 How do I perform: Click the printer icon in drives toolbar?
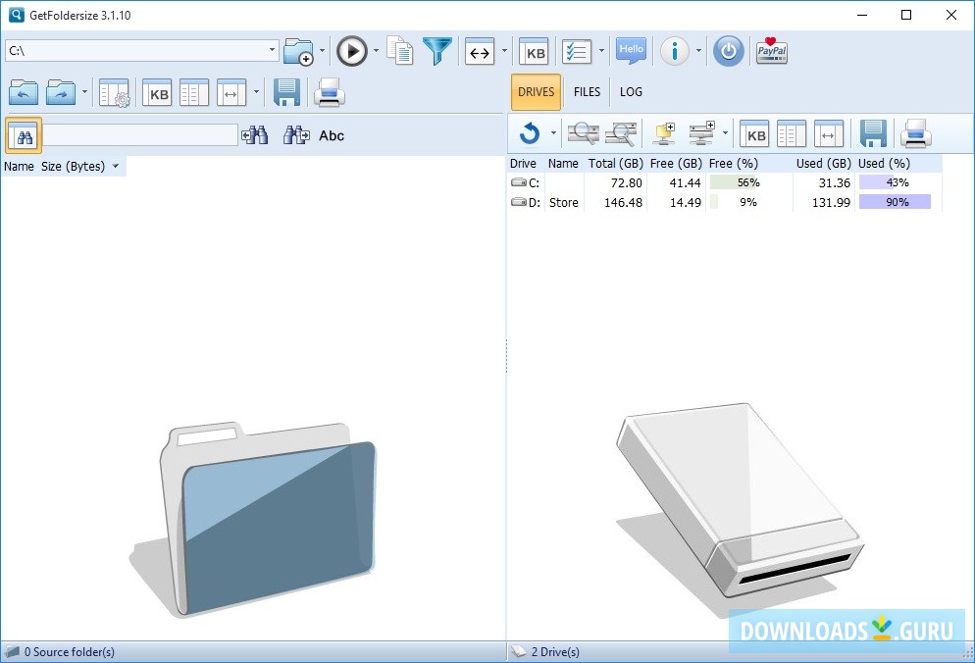point(916,133)
